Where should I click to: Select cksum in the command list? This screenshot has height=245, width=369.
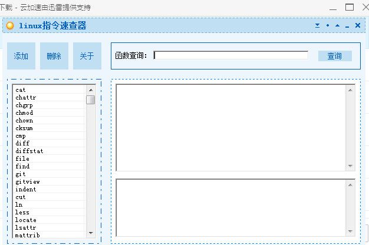(49, 128)
